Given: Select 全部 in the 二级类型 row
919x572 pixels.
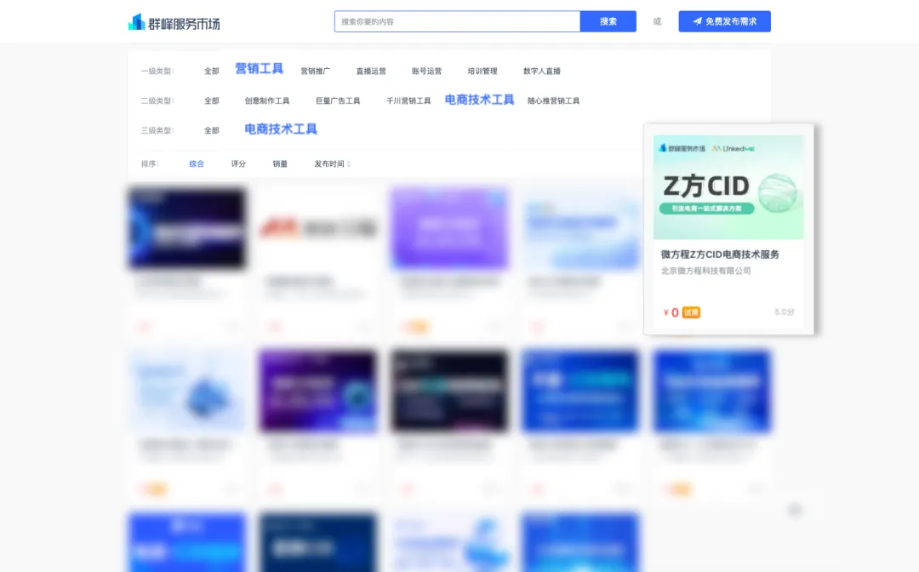Looking at the screenshot, I should (x=212, y=100).
